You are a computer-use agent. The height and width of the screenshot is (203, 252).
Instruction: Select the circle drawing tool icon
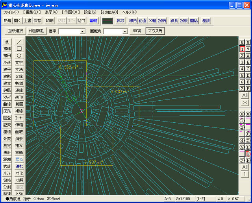(19, 56)
